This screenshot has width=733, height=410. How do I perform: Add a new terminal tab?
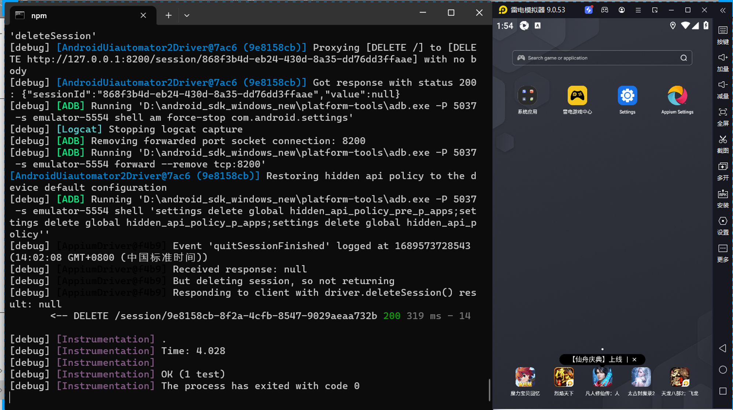click(x=168, y=15)
